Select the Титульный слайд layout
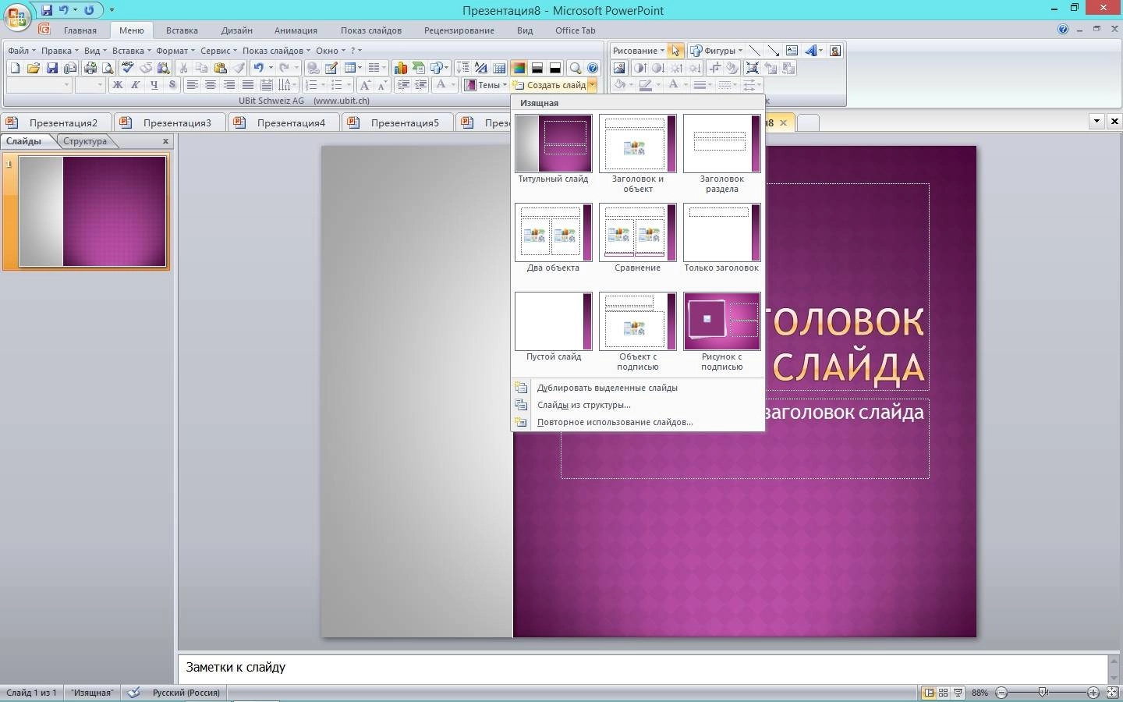This screenshot has width=1123, height=702. pyautogui.click(x=554, y=149)
